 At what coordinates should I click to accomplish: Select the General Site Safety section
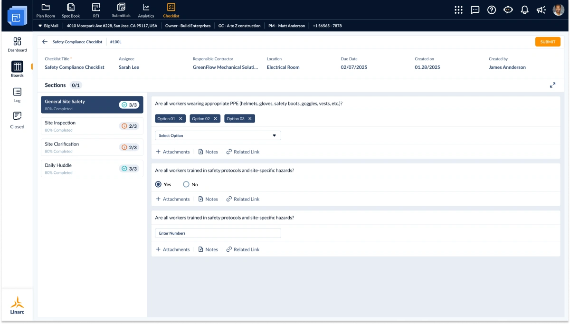[x=92, y=105]
